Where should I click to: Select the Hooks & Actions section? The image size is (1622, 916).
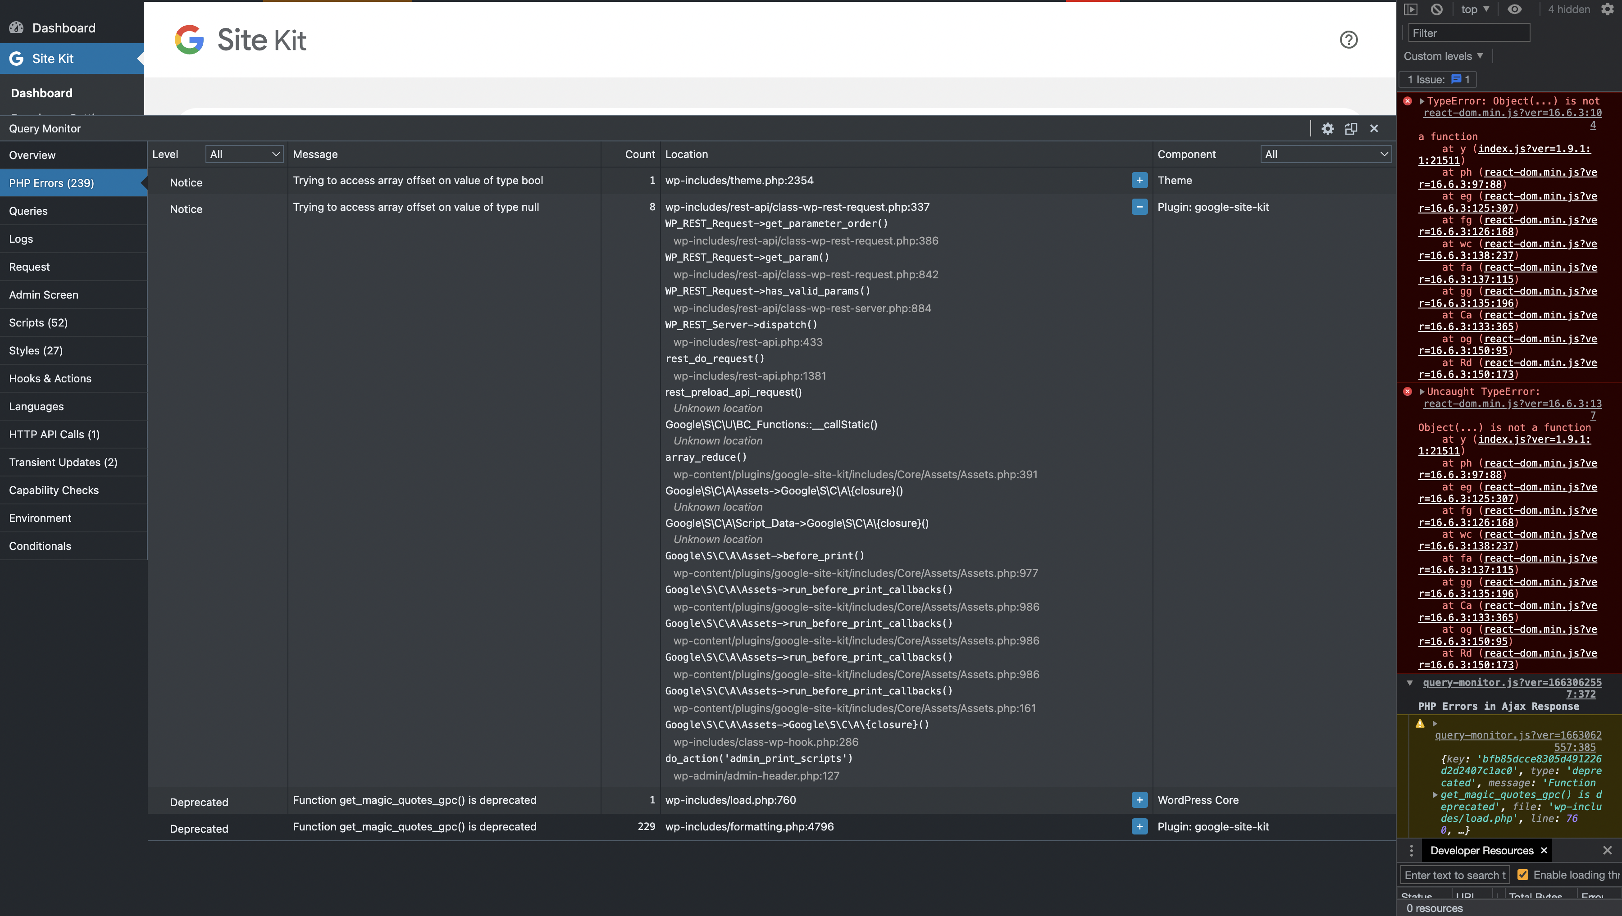(50, 378)
